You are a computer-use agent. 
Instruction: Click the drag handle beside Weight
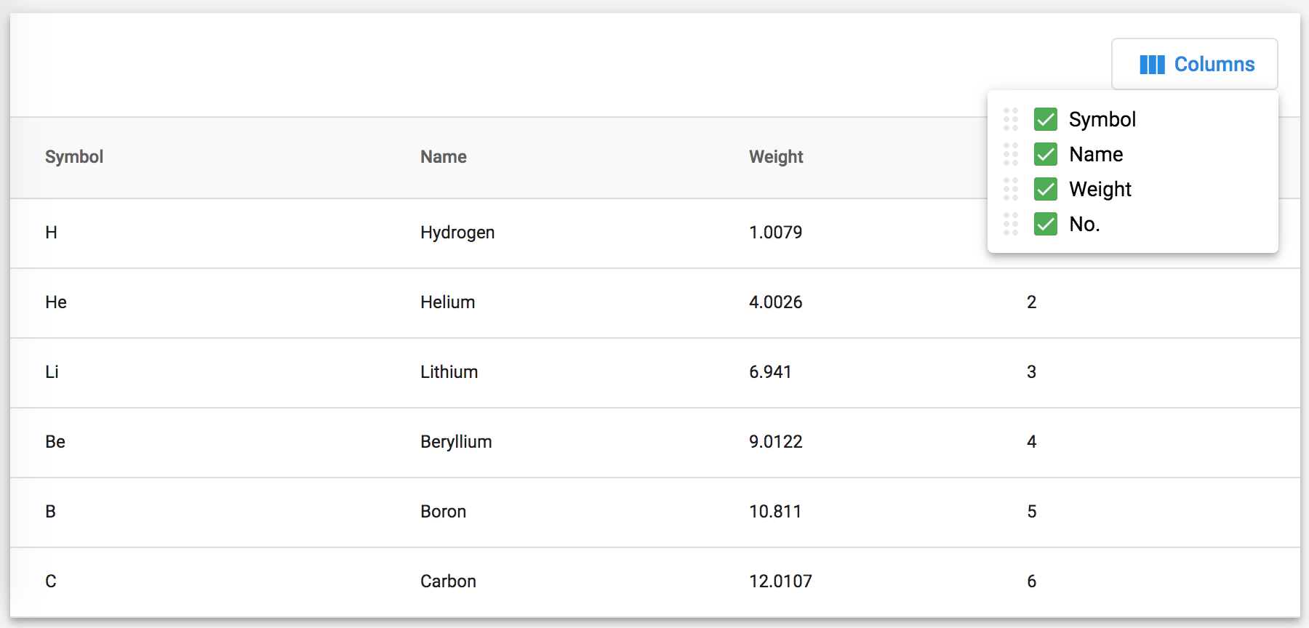[1011, 189]
